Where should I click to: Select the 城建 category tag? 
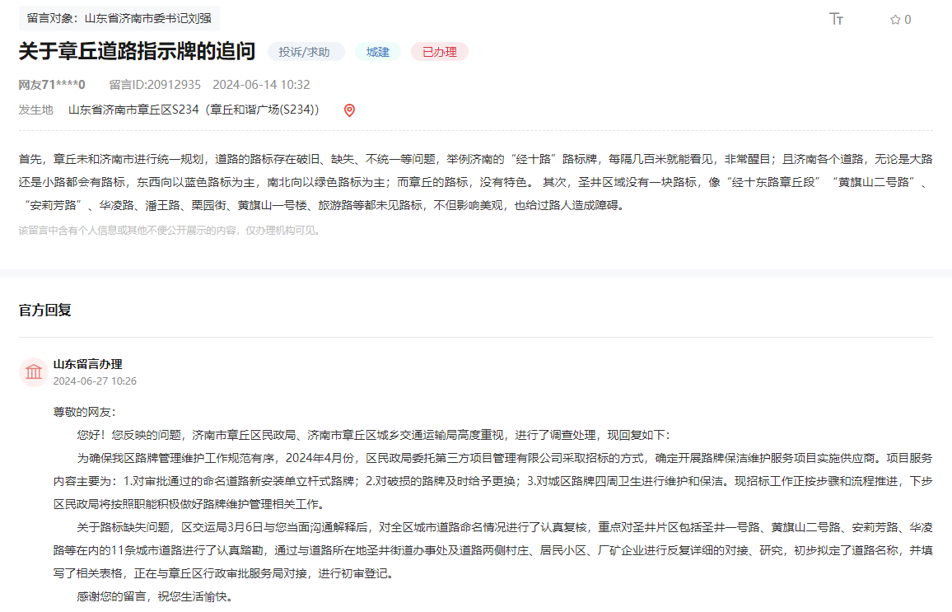click(x=378, y=52)
